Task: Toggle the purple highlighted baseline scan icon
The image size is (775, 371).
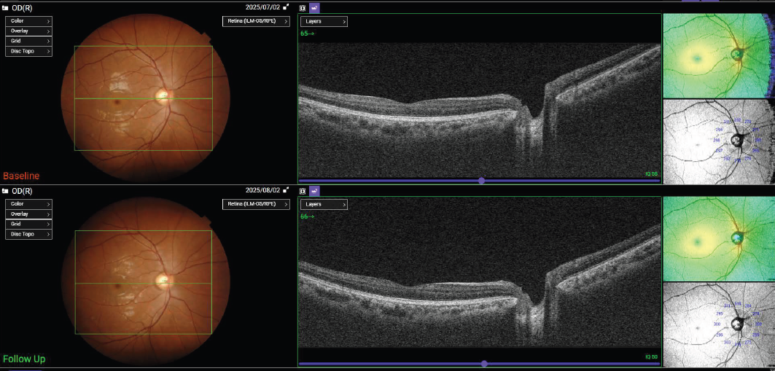Action: coord(314,7)
